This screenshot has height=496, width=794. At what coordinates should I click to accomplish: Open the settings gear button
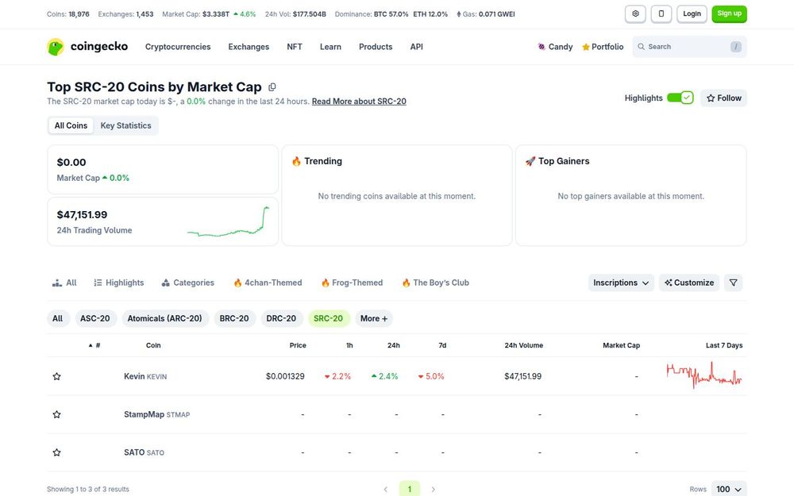[635, 13]
